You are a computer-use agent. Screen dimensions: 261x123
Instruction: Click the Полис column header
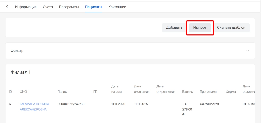click(62, 91)
